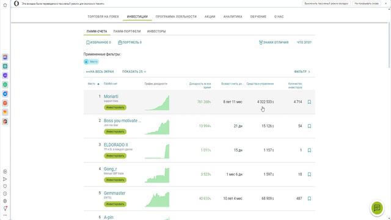The width and height of the screenshot is (391, 220).
Task: Open the 'Boss you motivate ...' link
Action: coord(122,121)
